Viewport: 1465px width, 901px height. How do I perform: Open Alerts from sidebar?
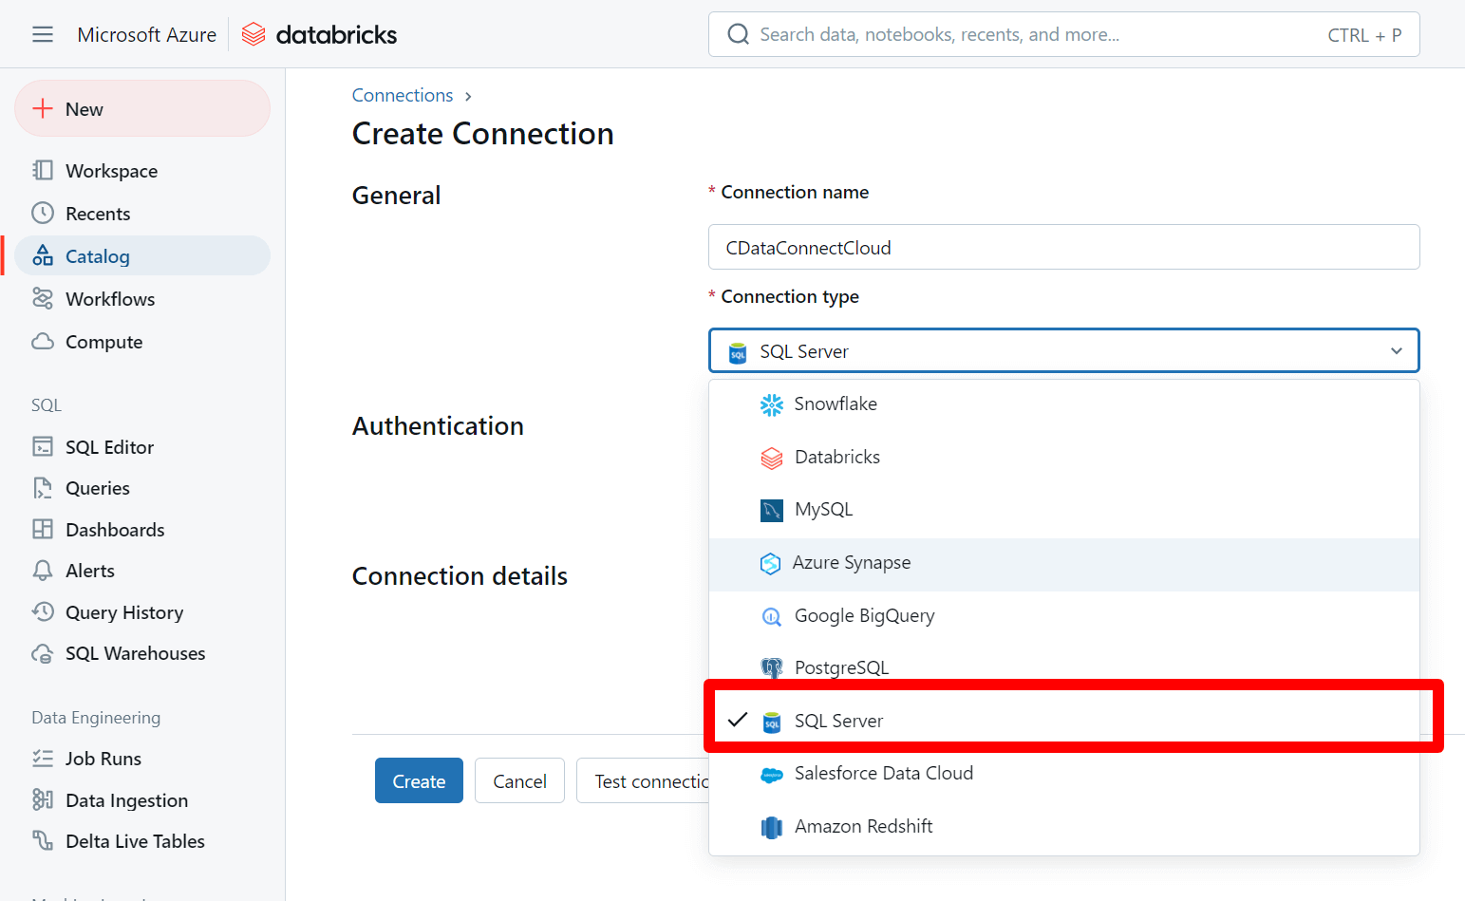click(x=142, y=571)
